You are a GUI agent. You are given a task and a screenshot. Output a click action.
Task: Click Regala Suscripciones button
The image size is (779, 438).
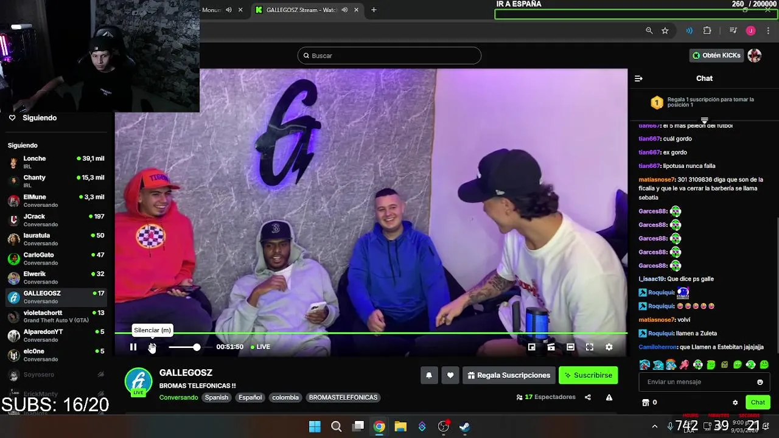(509, 375)
